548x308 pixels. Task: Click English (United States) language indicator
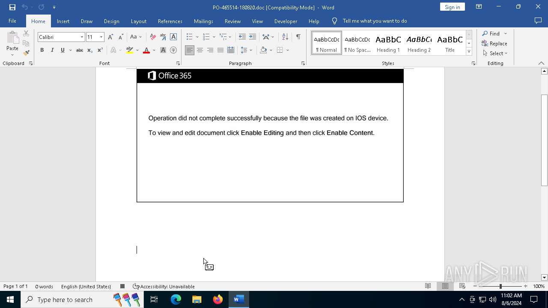pos(86,286)
